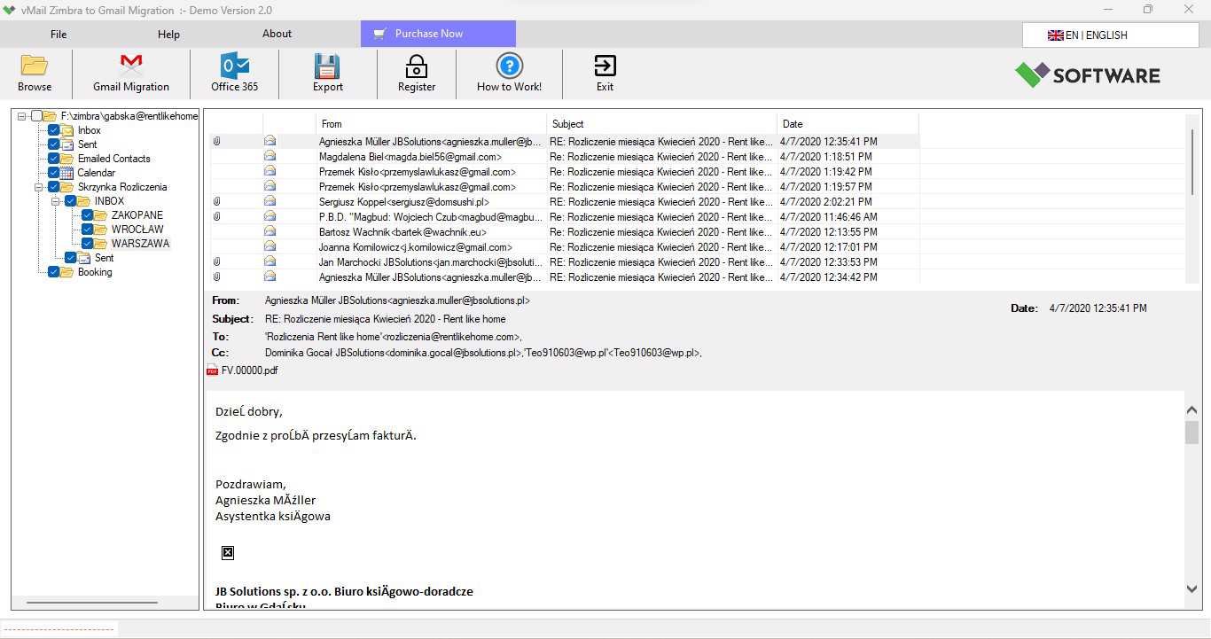1211x639 pixels.
Task: Click the Export floppy disk icon
Action: tap(328, 66)
